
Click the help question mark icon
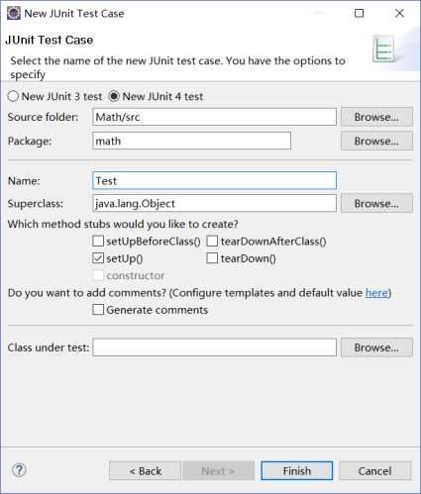(x=19, y=470)
